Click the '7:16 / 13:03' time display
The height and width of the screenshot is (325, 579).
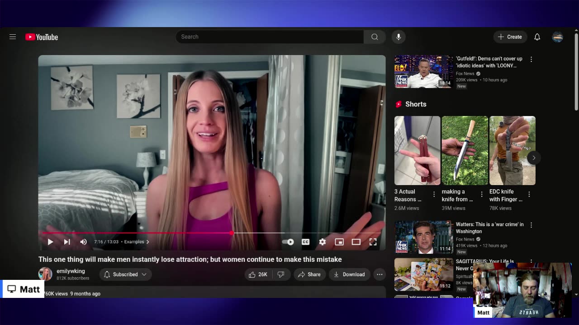(x=106, y=242)
